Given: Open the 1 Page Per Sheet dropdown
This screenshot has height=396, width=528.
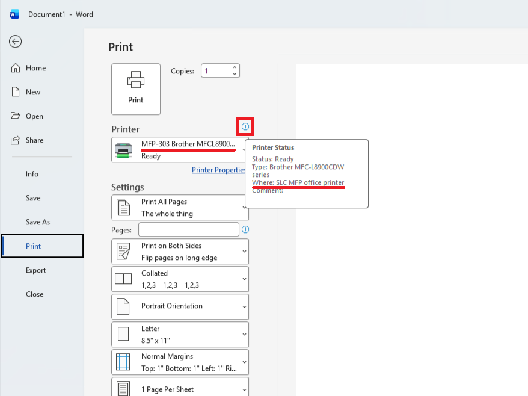Looking at the screenshot, I should [x=180, y=388].
